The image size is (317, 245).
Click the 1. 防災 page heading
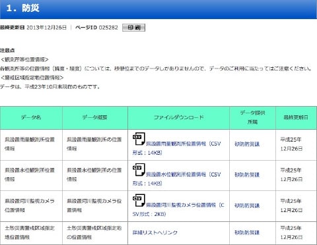pyautogui.click(x=22, y=9)
